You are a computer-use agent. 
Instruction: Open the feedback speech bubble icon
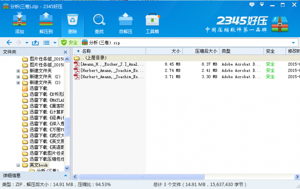(252, 4)
